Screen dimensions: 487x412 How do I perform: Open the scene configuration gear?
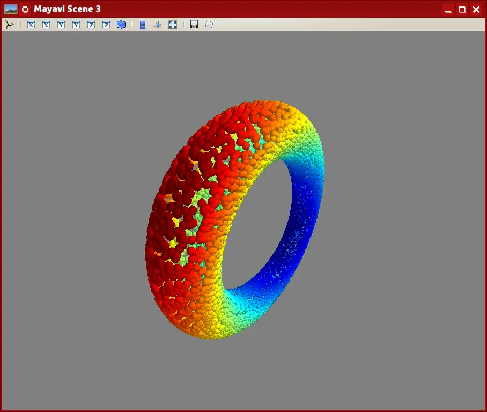point(209,25)
